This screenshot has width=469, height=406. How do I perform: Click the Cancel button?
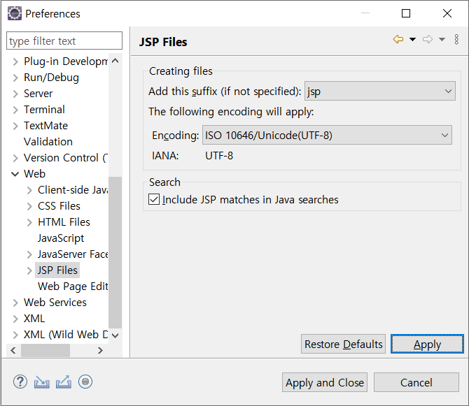[x=416, y=382]
